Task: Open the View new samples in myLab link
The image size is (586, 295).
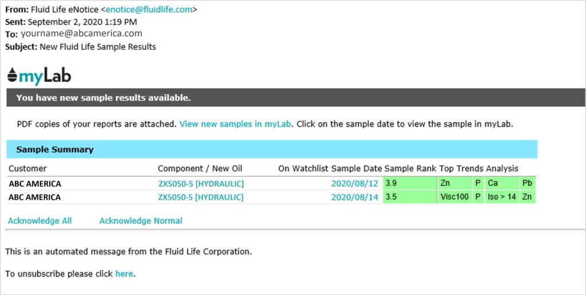Action: coord(236,123)
